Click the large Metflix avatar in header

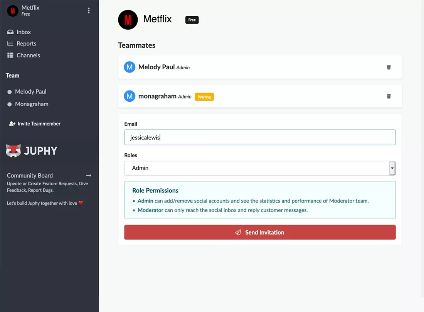pos(128,20)
